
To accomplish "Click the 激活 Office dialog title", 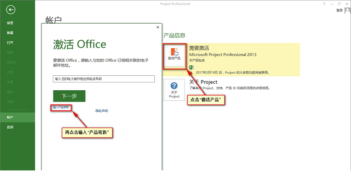I will [79, 44].
